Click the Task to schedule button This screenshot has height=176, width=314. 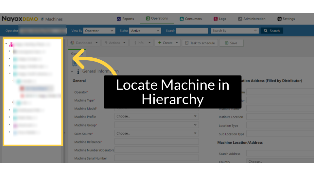(200, 43)
